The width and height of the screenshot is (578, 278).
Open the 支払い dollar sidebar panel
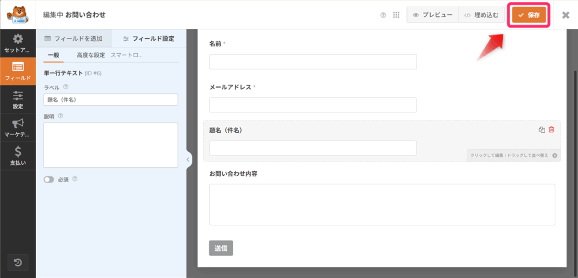click(x=17, y=156)
